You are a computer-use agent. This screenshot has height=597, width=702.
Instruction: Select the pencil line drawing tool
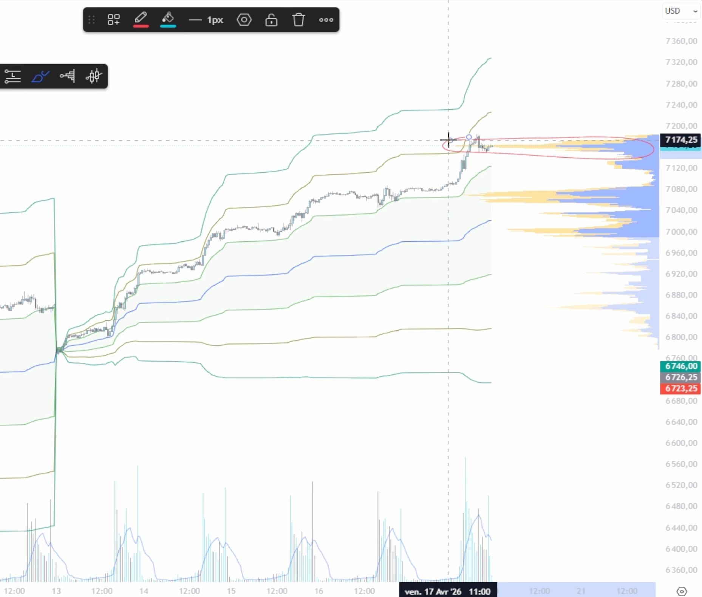pos(141,18)
